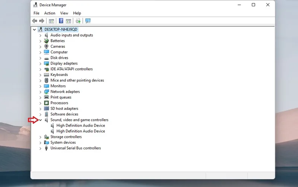Open the View menu

tap(64, 13)
